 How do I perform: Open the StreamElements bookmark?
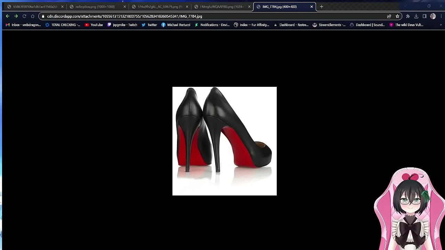pos(329,25)
